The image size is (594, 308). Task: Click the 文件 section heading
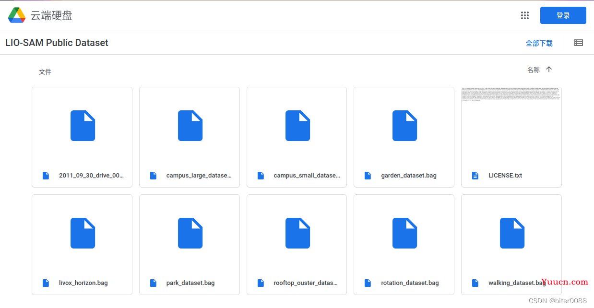pyautogui.click(x=45, y=72)
